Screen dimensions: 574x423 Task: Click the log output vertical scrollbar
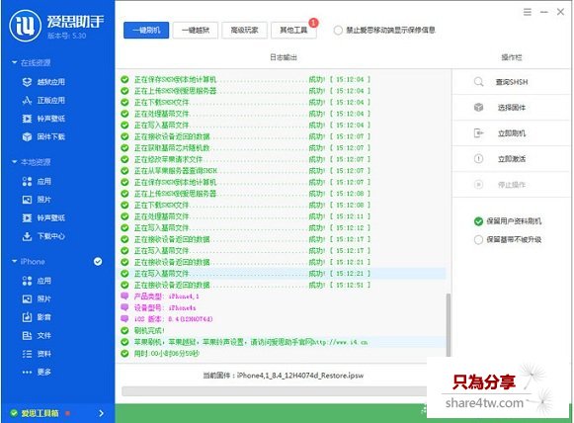(x=449, y=324)
